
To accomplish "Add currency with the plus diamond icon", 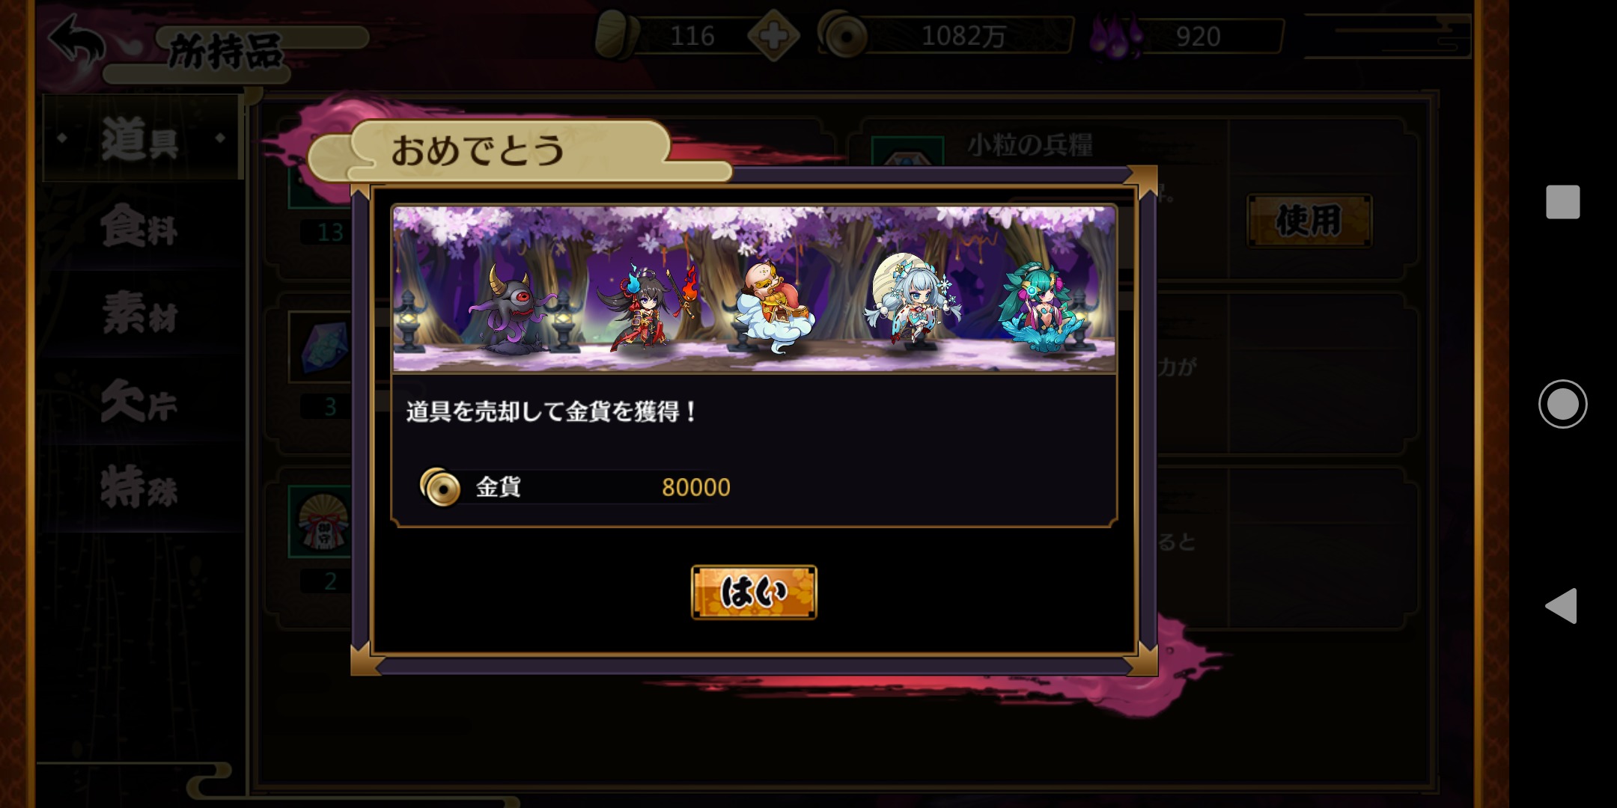I will click(773, 35).
